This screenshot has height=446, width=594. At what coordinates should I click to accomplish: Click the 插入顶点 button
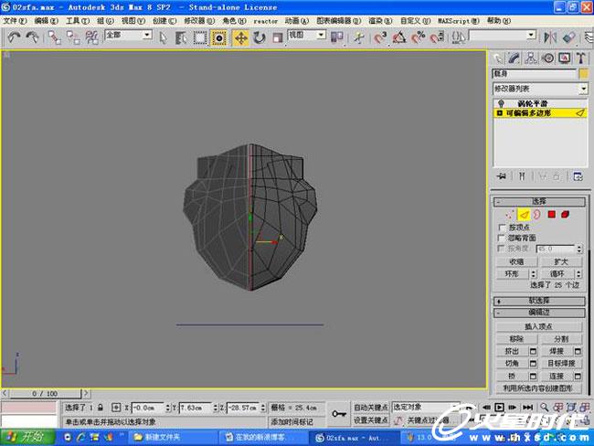point(538,326)
